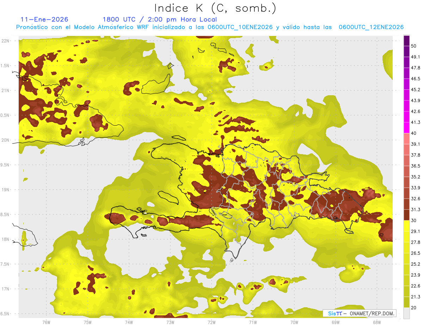This screenshot has height=327, width=423.
Task: Select the 18N latitude label
Action: coord(5,239)
